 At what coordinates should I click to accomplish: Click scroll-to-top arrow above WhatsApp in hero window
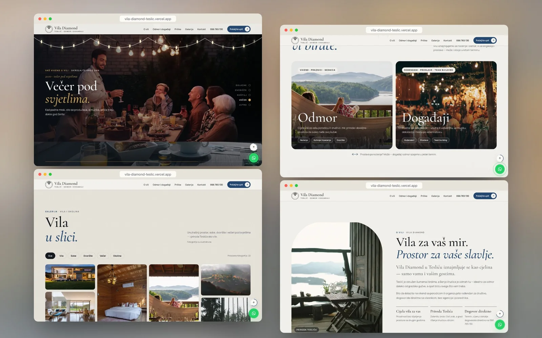tap(254, 147)
